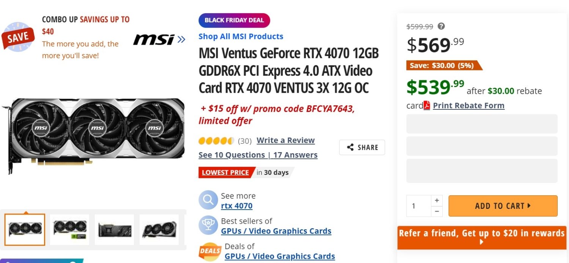569x263 pixels.
Task: Open Shop All MSI Products link
Action: click(241, 37)
